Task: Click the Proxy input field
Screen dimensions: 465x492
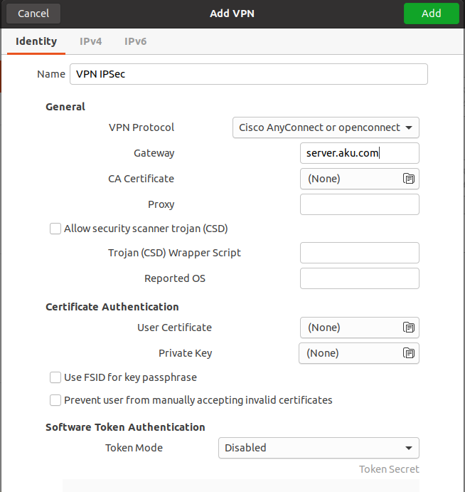Action: coord(359,204)
